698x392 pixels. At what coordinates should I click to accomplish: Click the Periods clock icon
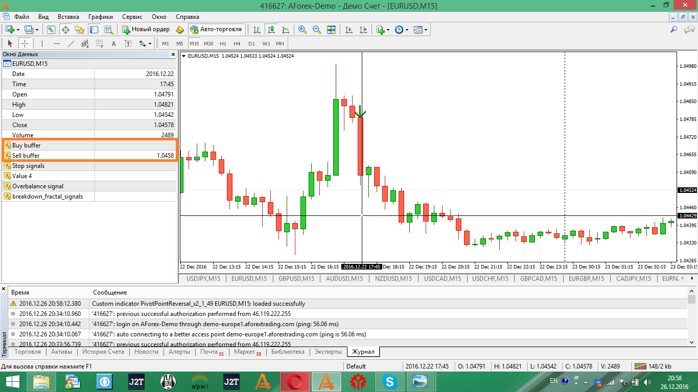399,30
